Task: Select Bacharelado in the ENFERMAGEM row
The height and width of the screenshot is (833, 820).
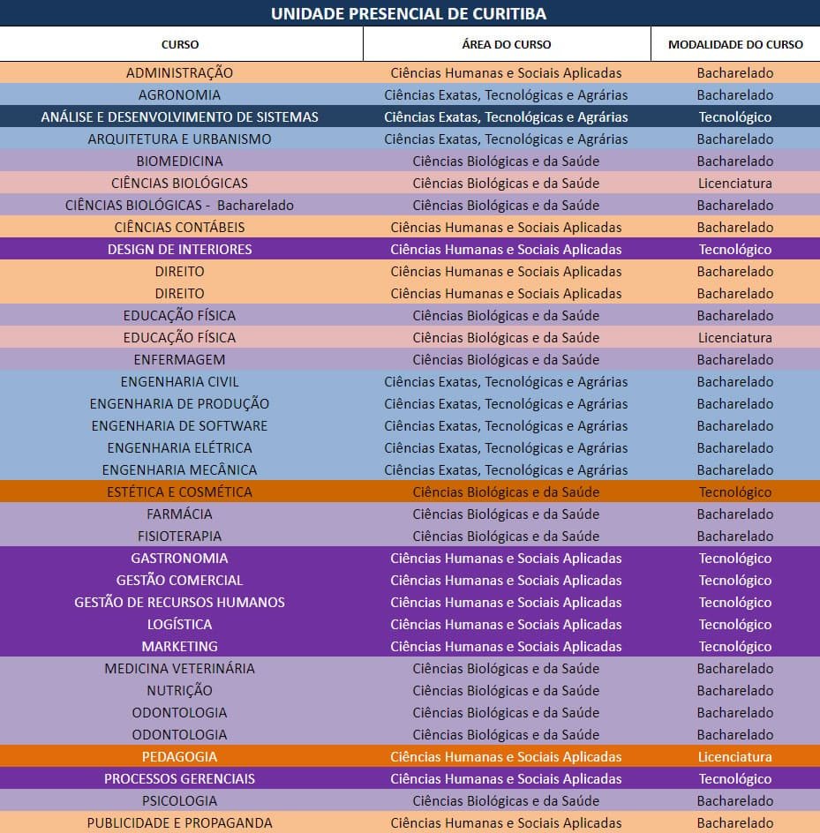Action: click(x=735, y=360)
